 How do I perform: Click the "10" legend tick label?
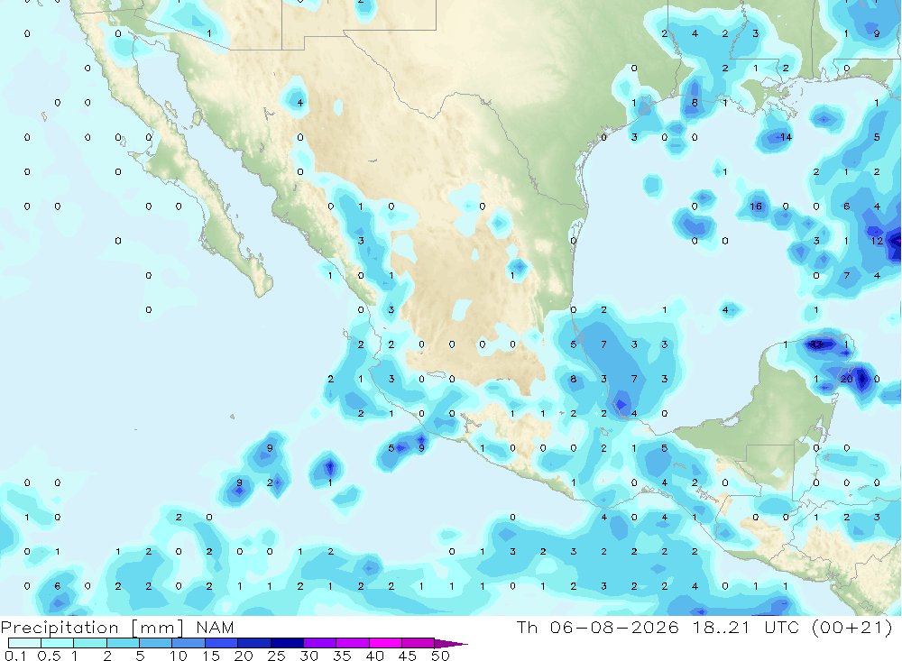tap(179, 656)
